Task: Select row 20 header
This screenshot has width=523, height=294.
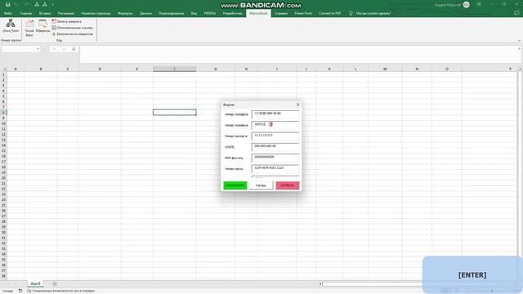Action: click(3, 178)
